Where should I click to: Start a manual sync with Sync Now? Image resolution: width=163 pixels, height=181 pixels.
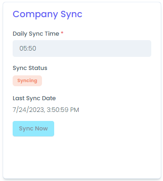point(33,129)
